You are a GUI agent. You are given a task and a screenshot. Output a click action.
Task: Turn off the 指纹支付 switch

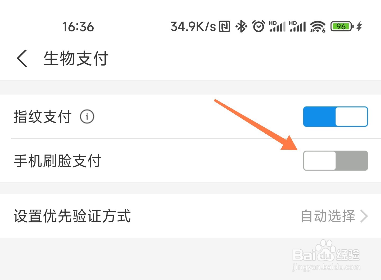(335, 116)
